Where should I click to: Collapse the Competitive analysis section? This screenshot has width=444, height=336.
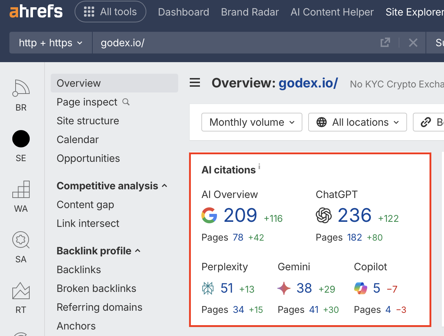[112, 186]
